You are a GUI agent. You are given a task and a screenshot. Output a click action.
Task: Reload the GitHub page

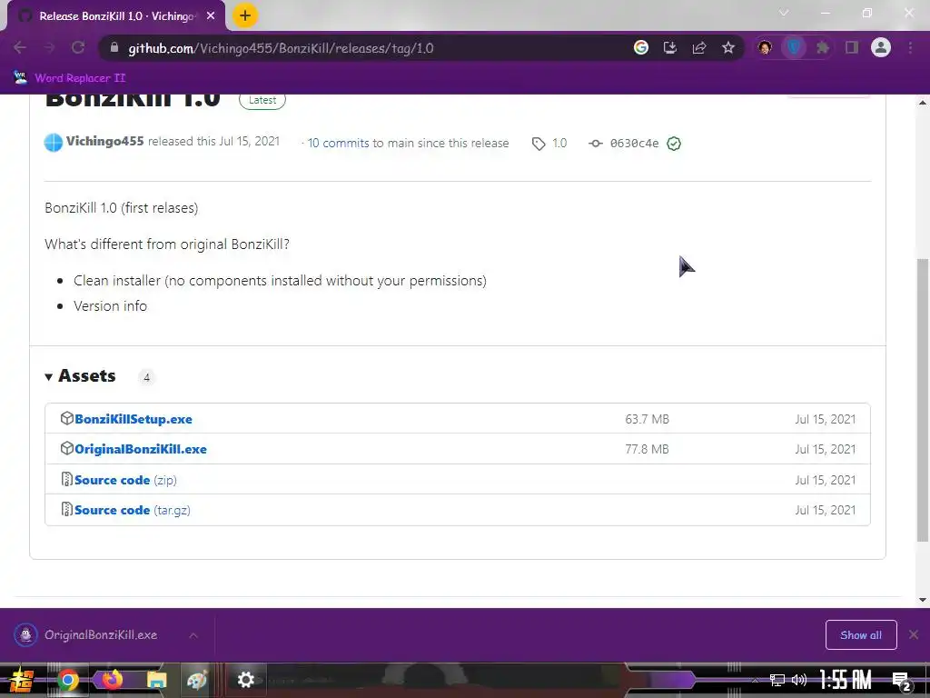pyautogui.click(x=78, y=47)
